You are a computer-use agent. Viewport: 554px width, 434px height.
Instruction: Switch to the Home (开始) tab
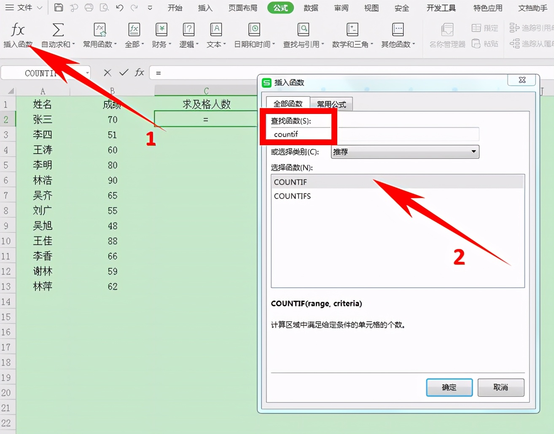click(175, 8)
